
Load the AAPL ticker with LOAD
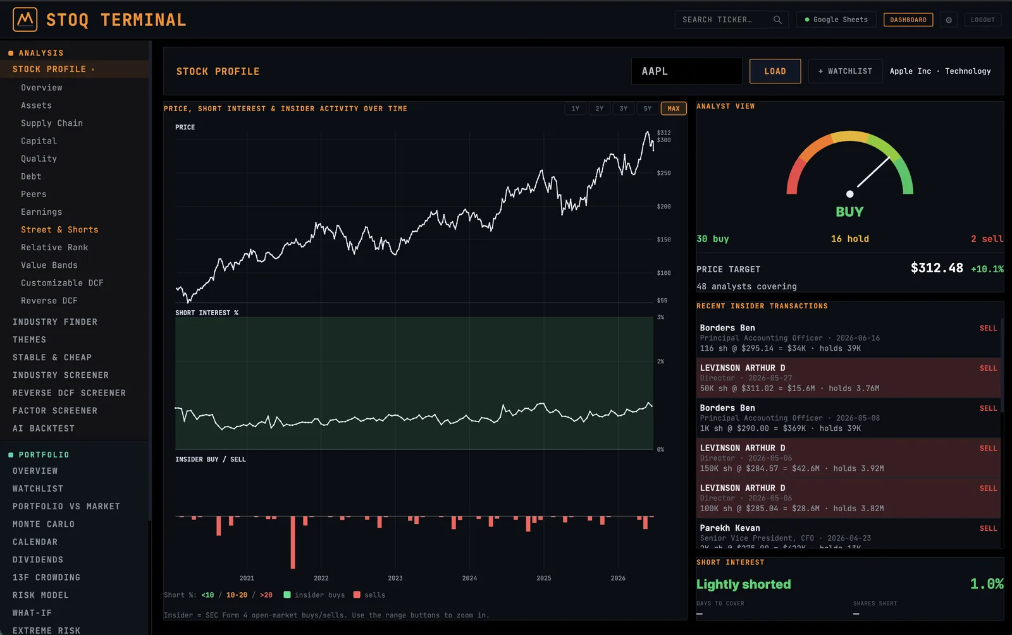point(775,71)
